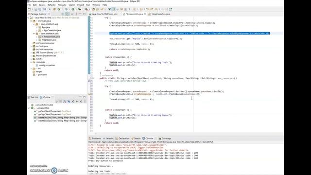Open the Refactor menu
Image resolution: width=311 pixels, height=175 pixels.
pyautogui.click(x=52, y=5)
